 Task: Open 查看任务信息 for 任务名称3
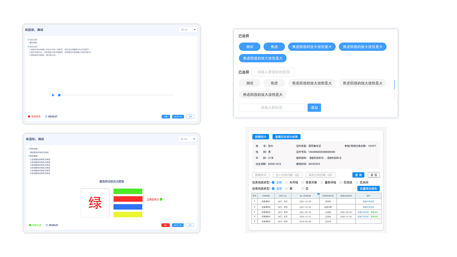(363, 212)
